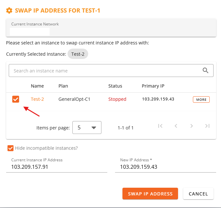The image size is (221, 208).
Task: Open the Test-2 instance link
Action: pyautogui.click(x=37, y=99)
